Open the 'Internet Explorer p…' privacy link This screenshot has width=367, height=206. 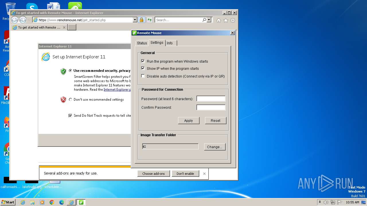point(117,90)
